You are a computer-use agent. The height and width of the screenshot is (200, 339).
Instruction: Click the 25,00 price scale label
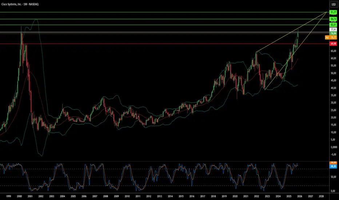(x=334, y=110)
